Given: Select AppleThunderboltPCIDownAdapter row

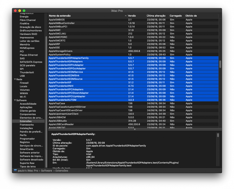Looking at the screenshot, I should coord(133,93).
